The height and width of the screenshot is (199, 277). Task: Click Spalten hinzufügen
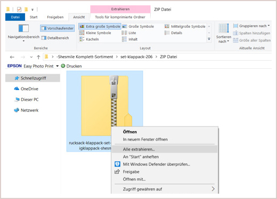(251, 33)
